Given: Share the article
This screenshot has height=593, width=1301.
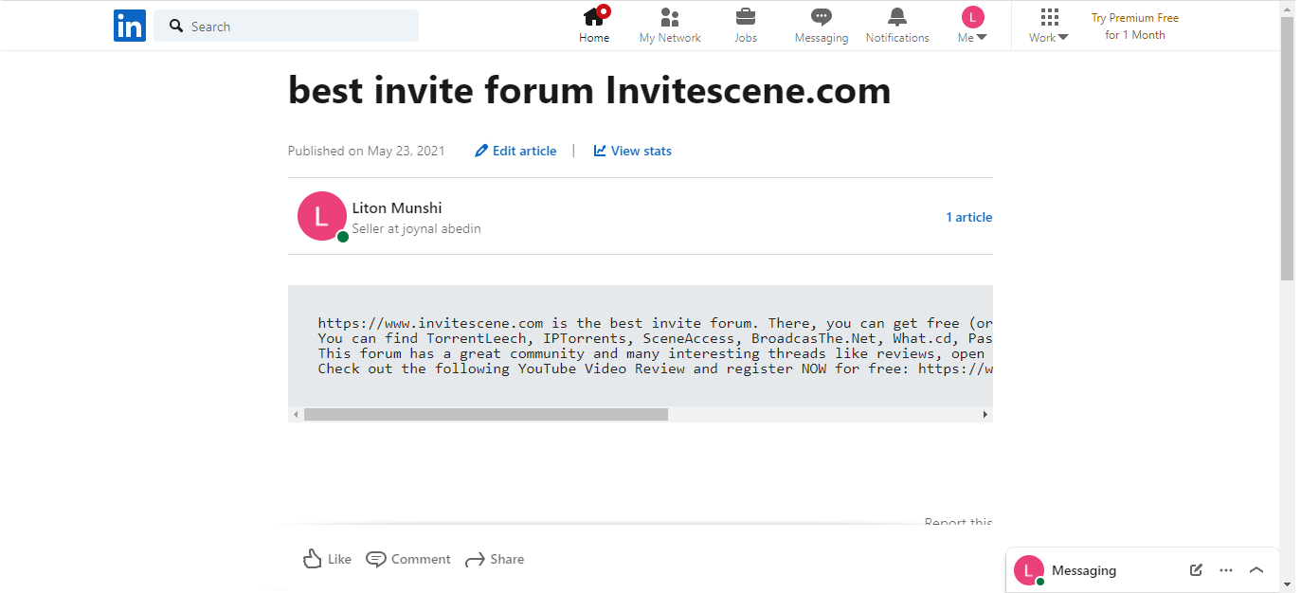Looking at the screenshot, I should [495, 559].
